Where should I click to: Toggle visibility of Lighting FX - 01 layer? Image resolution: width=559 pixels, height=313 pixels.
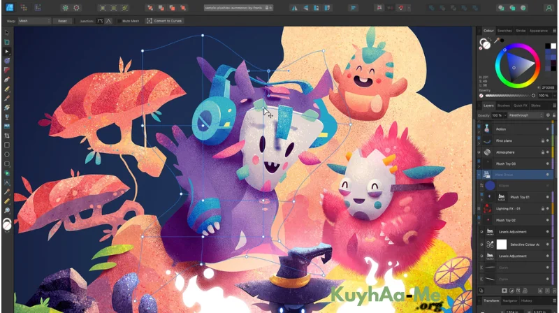point(548,209)
